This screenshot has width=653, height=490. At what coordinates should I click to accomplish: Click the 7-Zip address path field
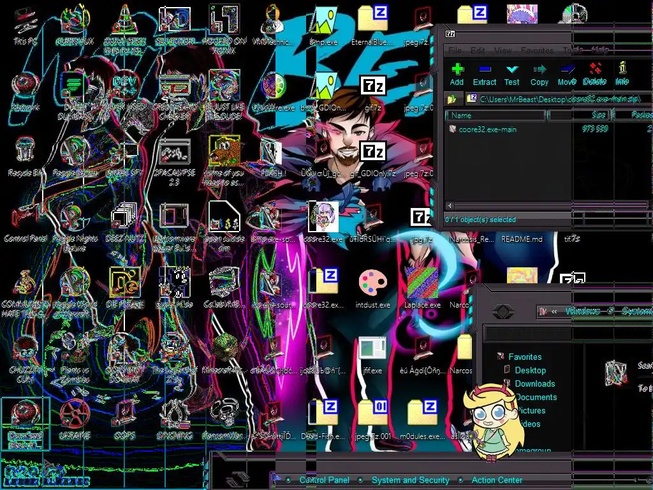pyautogui.click(x=559, y=99)
